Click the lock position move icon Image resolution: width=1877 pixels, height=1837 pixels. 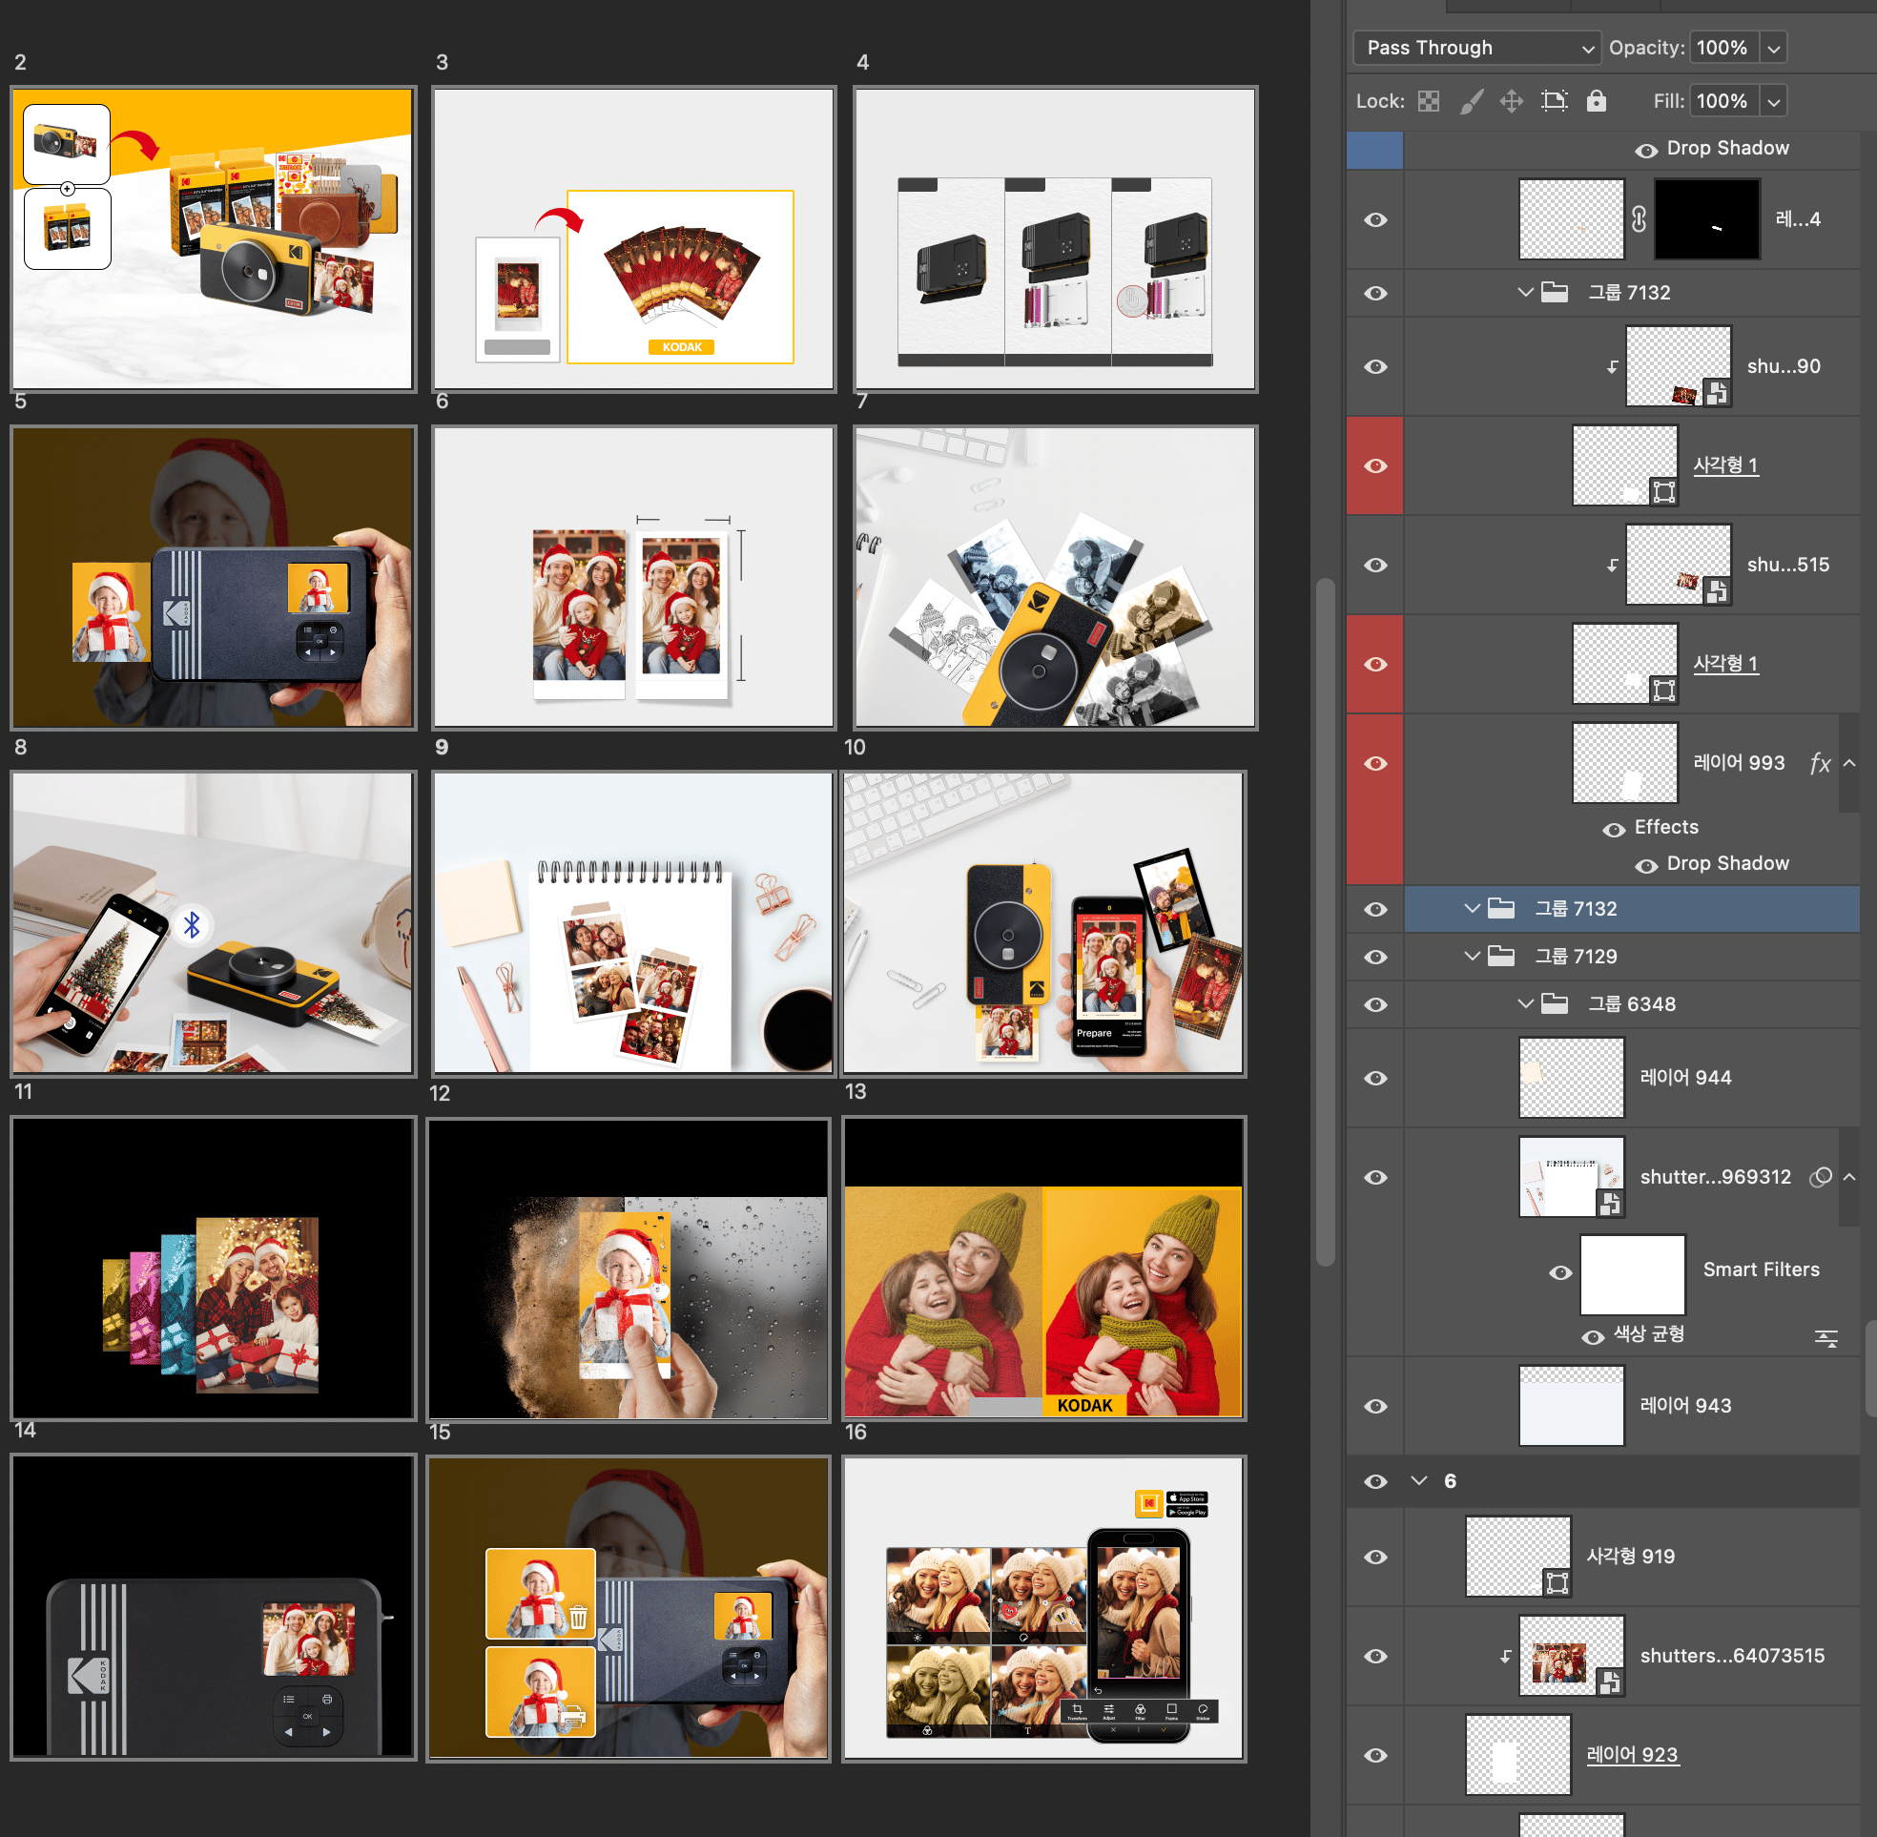(1512, 101)
